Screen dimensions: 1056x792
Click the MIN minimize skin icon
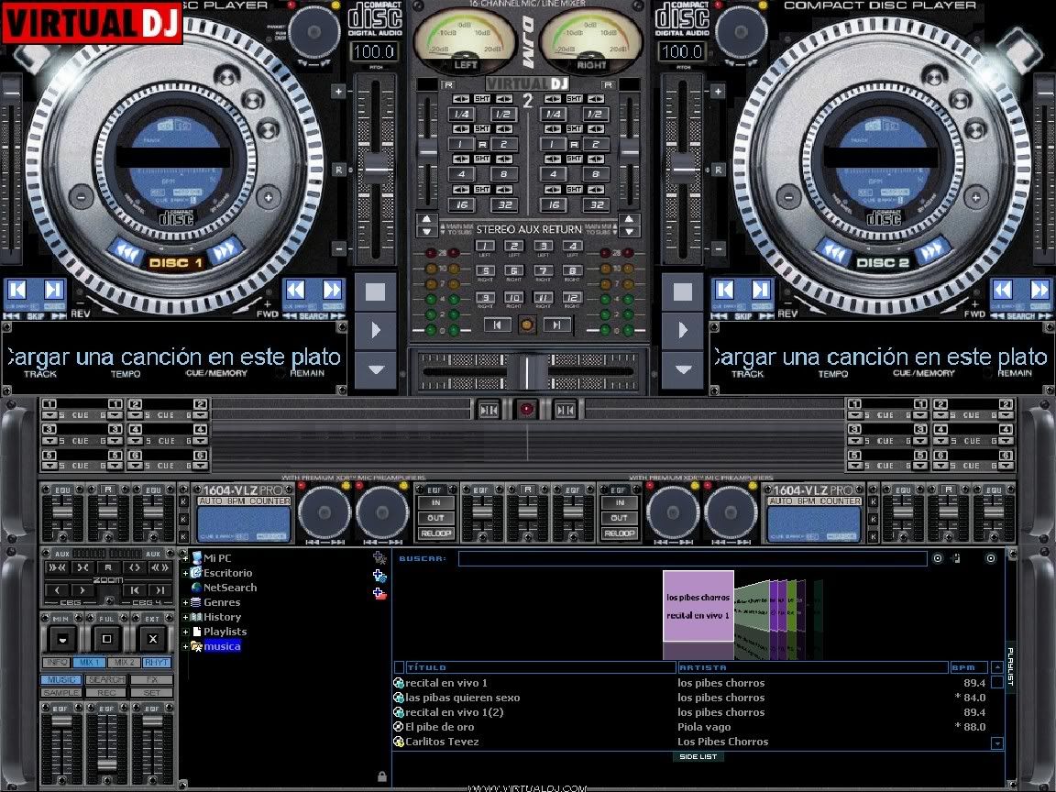(x=61, y=639)
